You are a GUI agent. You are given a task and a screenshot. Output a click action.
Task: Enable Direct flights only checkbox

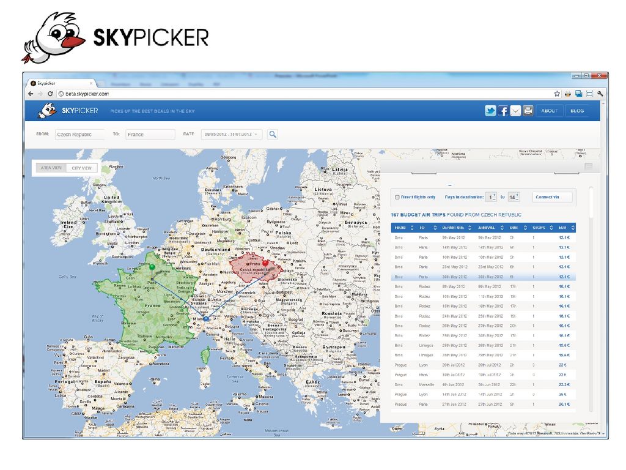coord(397,197)
